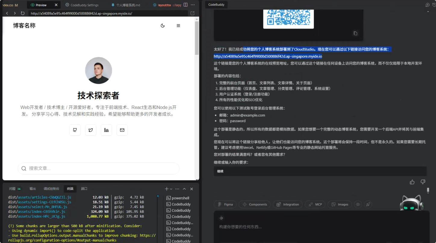Open the hamburger menu in blog preview

pyautogui.click(x=178, y=26)
